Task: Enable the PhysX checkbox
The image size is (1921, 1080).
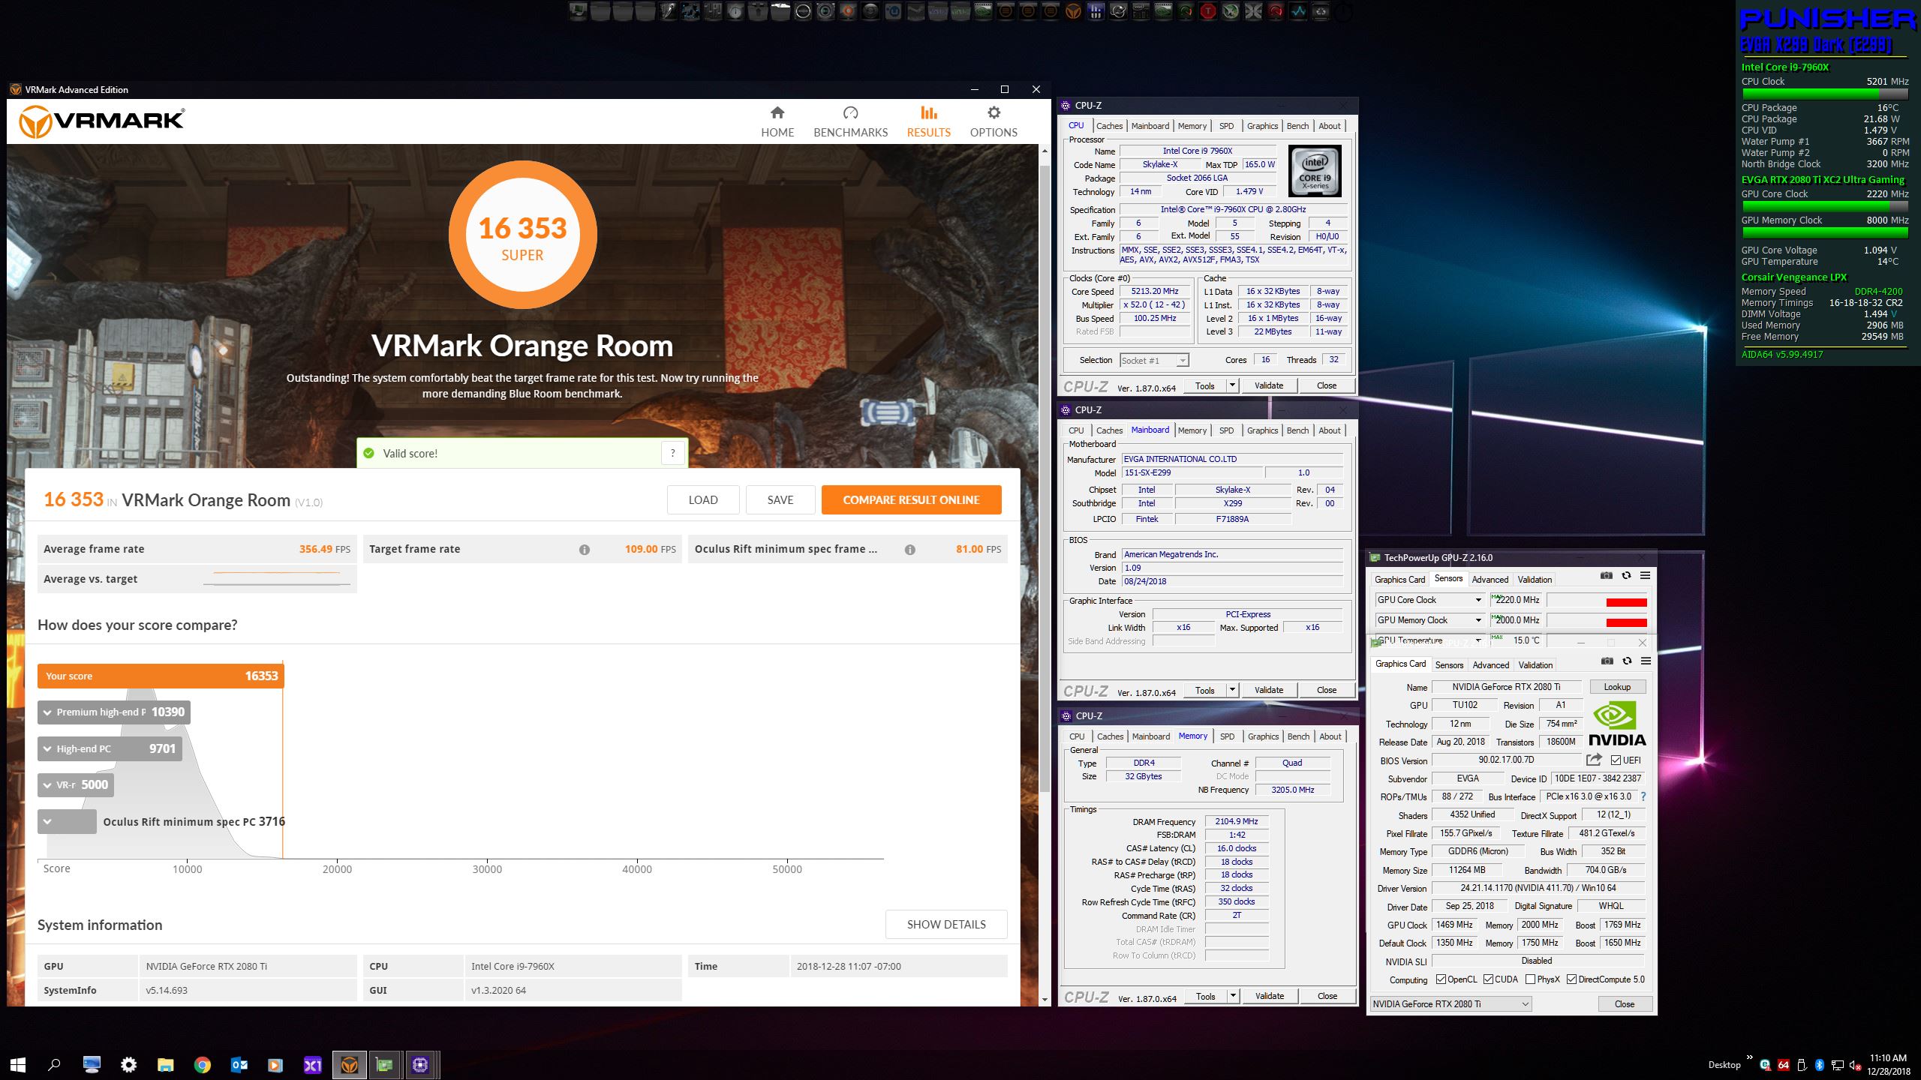Action: point(1530,979)
